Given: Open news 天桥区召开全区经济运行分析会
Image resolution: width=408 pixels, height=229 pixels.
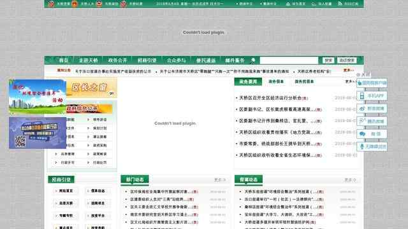Looking at the screenshot, I should tap(270, 98).
